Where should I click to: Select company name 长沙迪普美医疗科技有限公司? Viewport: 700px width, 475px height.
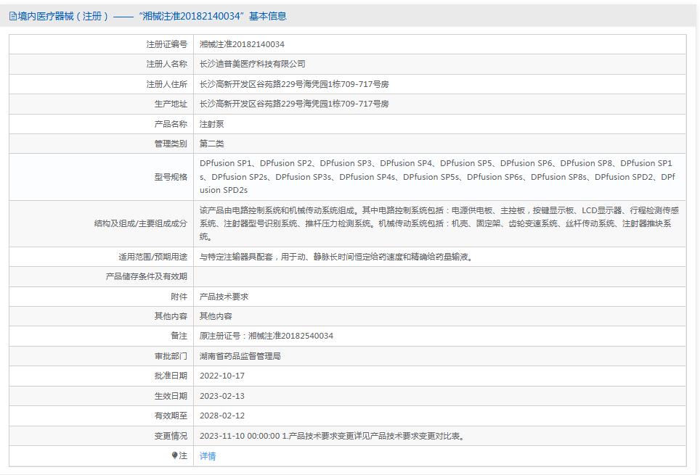[x=252, y=64]
